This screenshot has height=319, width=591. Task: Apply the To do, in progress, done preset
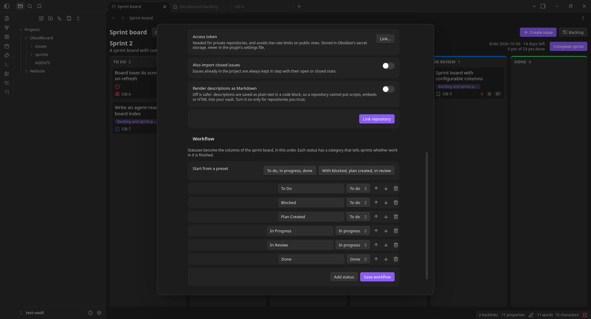(x=290, y=171)
